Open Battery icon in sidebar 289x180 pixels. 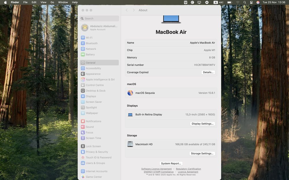(83, 54)
